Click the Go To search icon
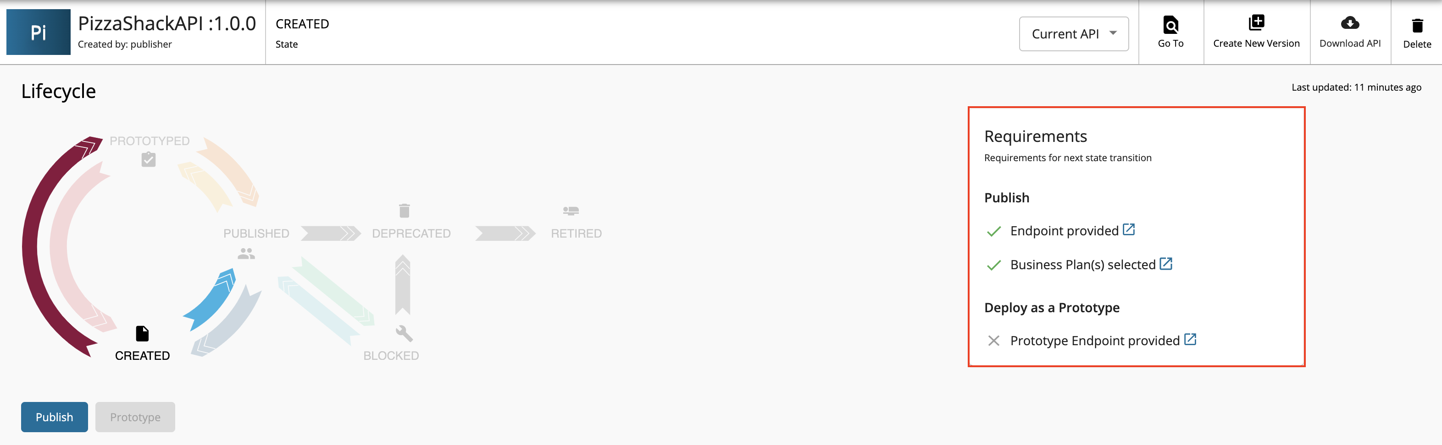 pos(1170,25)
